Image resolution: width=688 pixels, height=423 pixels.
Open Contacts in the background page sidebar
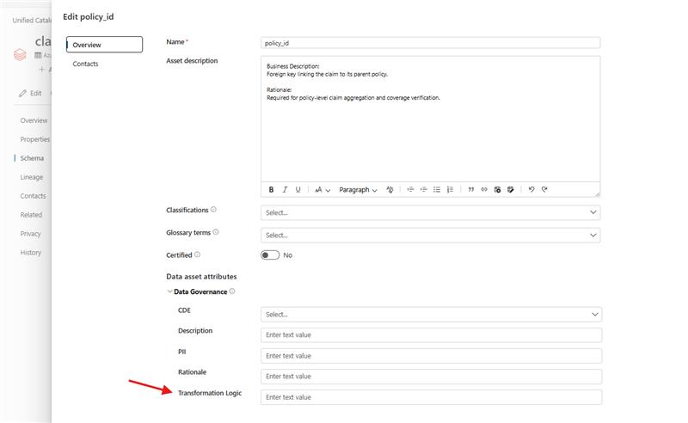coord(33,196)
